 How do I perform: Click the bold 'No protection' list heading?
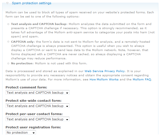click(x=22, y=63)
